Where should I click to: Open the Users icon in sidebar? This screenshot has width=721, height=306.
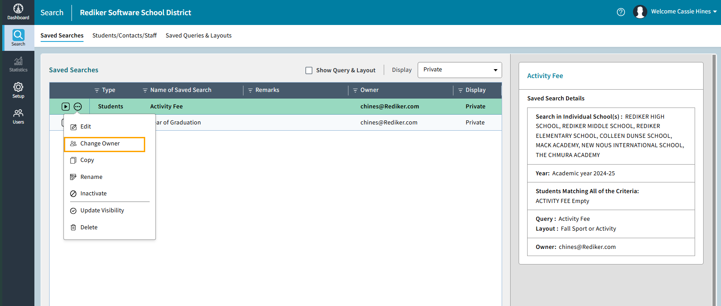[x=18, y=113]
